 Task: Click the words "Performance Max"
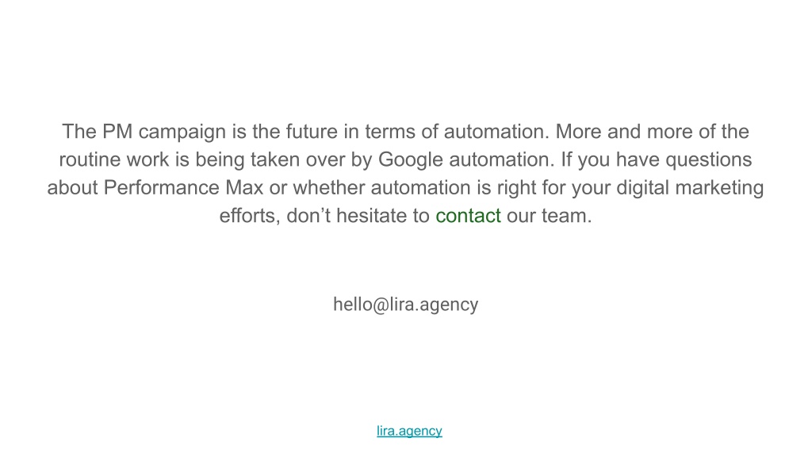point(183,187)
